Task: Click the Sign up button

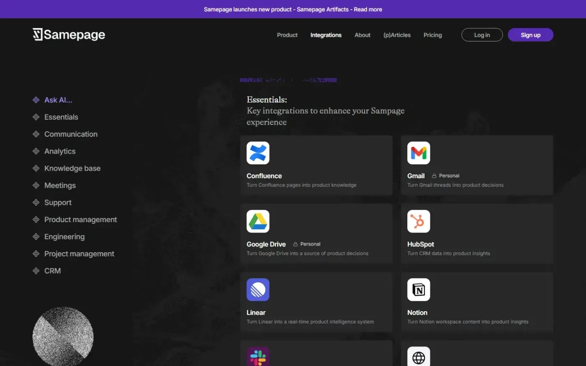Action: click(530, 35)
